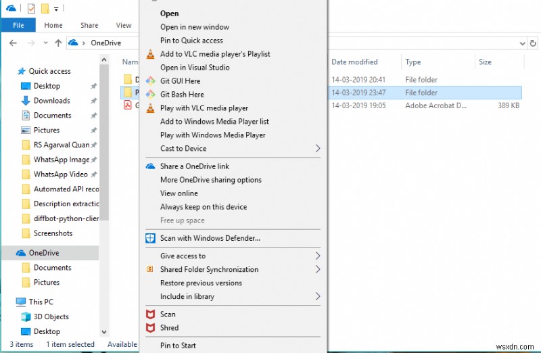Choose Play with VLC media player

point(233,108)
